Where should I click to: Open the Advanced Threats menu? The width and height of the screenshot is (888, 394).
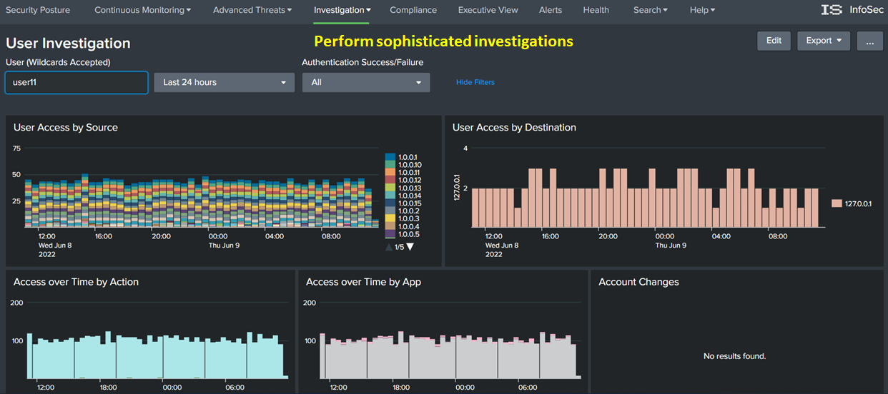coord(252,10)
